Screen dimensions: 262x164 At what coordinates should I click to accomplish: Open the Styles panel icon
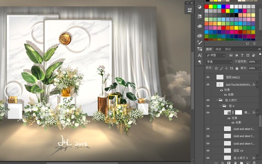click(200, 17)
